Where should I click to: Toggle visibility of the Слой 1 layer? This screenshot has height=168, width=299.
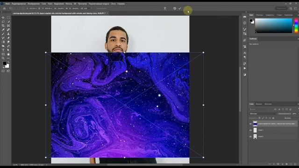tap(250, 130)
